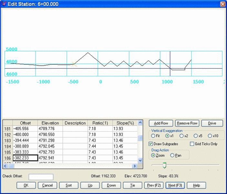Move row with the Up button
Image resolution: width=227 pixels, height=194 pixels.
click(90, 185)
